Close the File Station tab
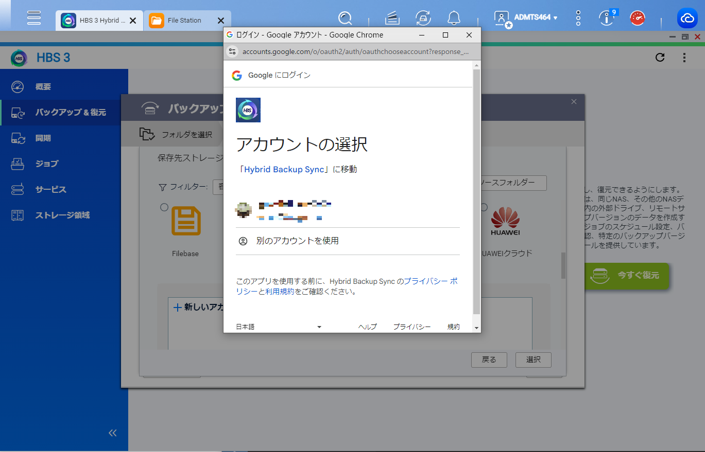 221,21
